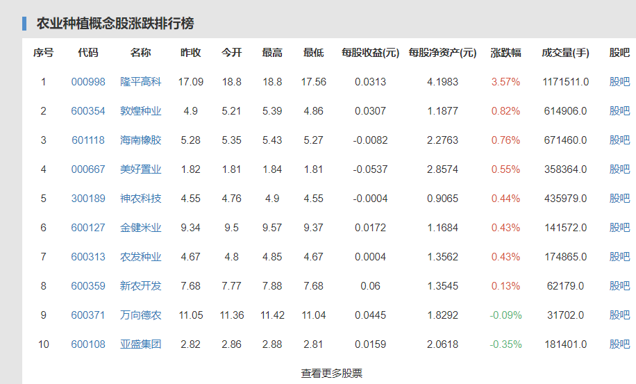
Task: Click the 昨收 column header
Action: [191, 53]
